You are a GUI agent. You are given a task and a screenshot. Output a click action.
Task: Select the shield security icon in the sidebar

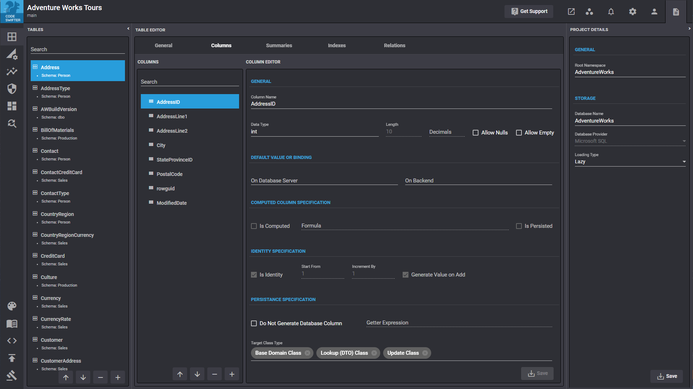click(12, 89)
